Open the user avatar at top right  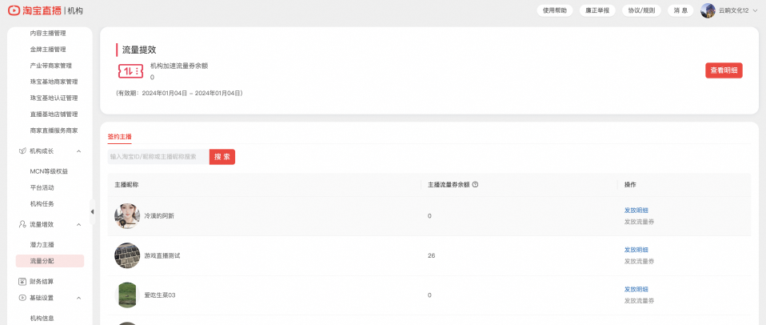pyautogui.click(x=708, y=10)
